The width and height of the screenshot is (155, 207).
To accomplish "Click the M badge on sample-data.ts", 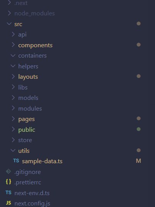I will pos(139,161).
